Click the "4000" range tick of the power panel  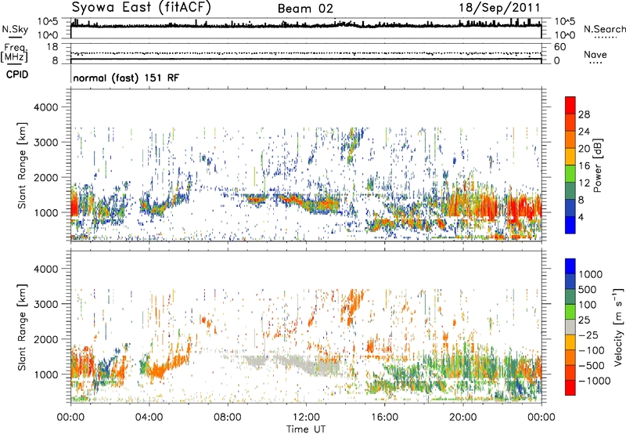tap(45, 107)
